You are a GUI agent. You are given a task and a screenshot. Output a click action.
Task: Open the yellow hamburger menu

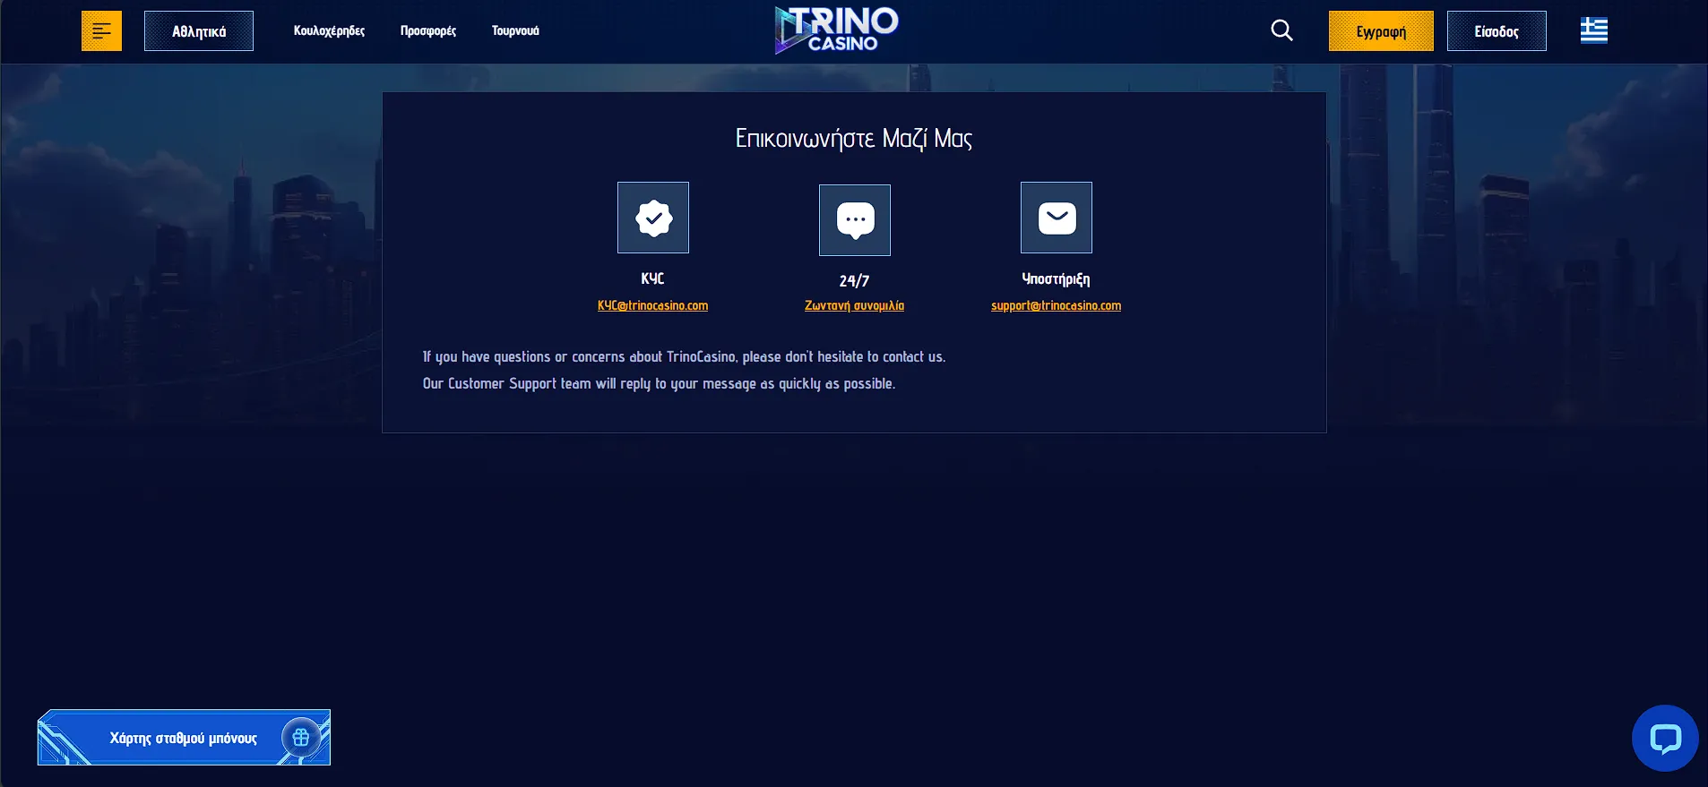point(101,31)
